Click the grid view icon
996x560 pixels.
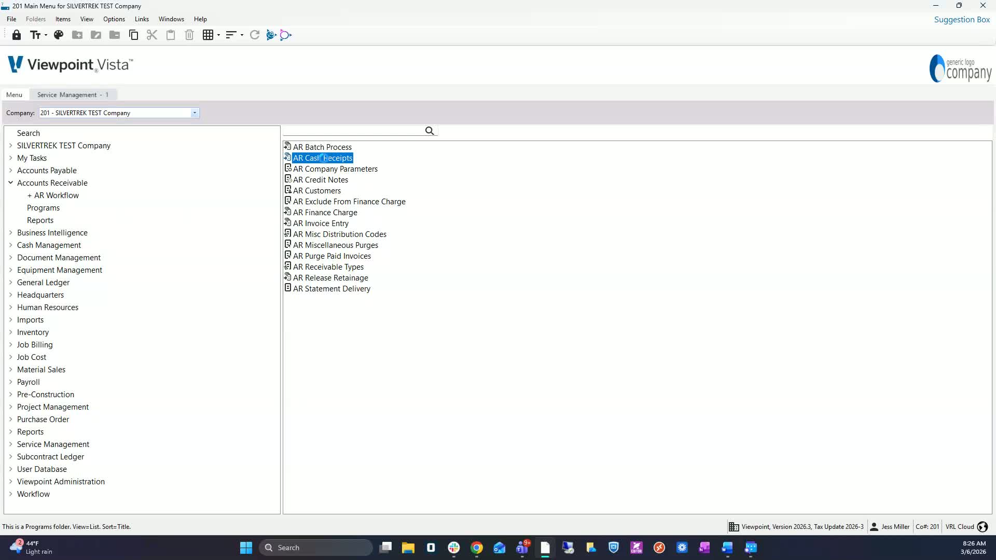coord(208,35)
